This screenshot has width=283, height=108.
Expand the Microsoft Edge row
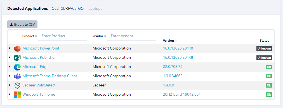tap(10, 67)
